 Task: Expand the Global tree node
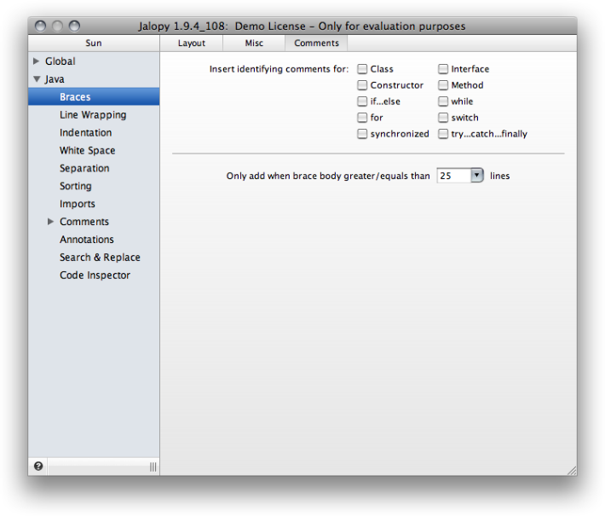[37, 61]
